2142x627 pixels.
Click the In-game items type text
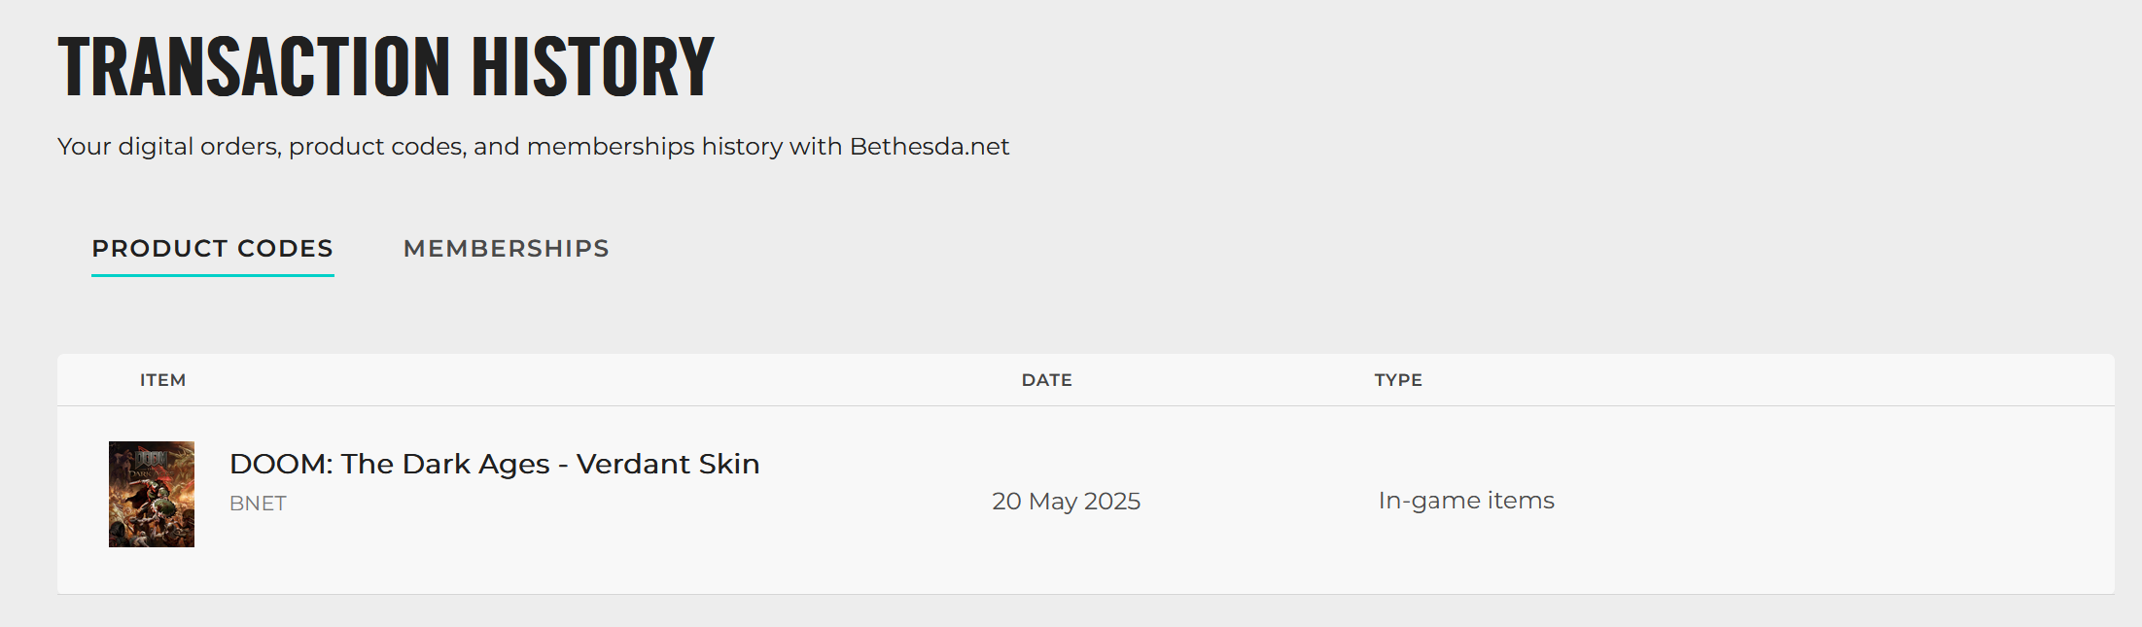coord(1465,501)
